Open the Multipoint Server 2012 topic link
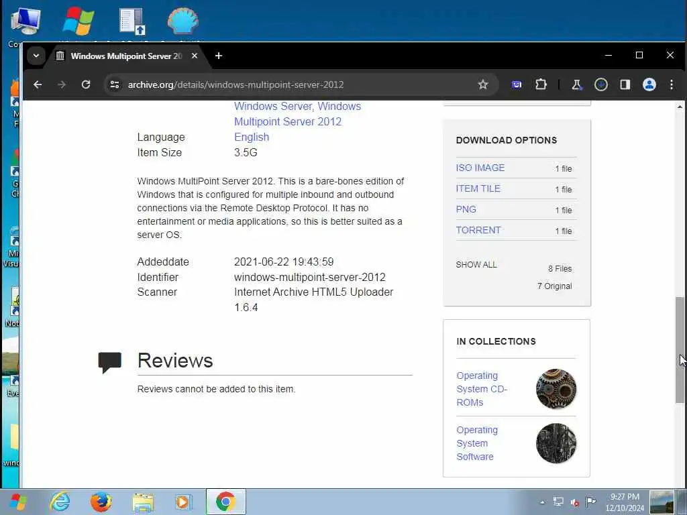687x515 pixels. point(288,121)
